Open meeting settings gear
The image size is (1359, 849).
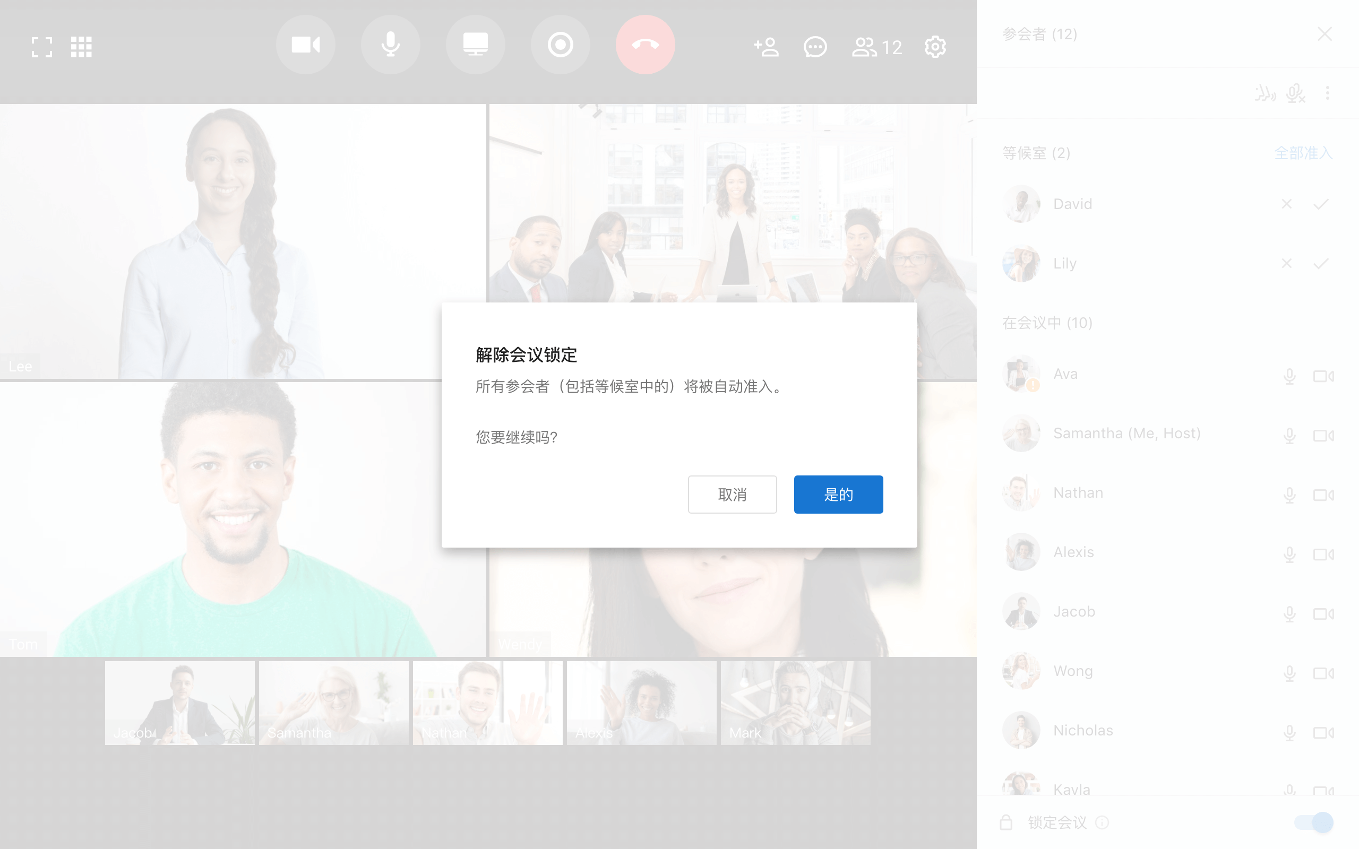point(935,47)
